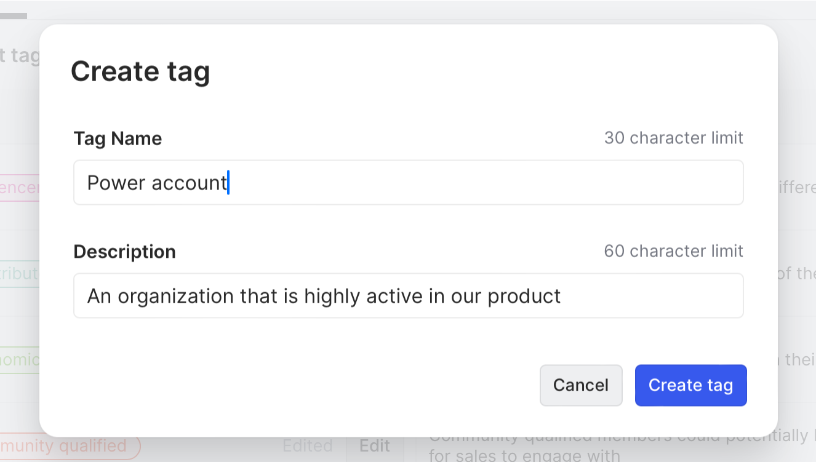The width and height of the screenshot is (816, 462).
Task: Click the "60 character limit" hint
Action: 673,251
